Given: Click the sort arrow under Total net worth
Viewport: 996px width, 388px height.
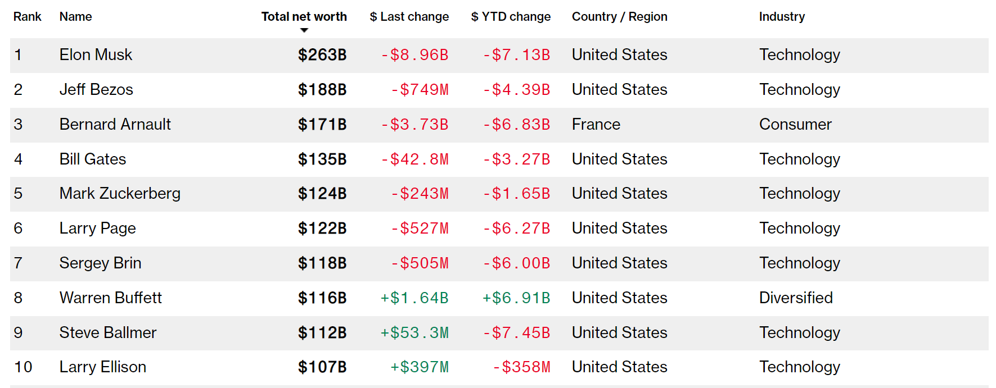Looking at the screenshot, I should pos(304,30).
